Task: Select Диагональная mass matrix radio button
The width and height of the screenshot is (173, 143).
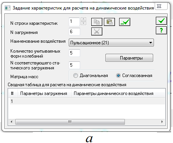Action: [x=76, y=76]
